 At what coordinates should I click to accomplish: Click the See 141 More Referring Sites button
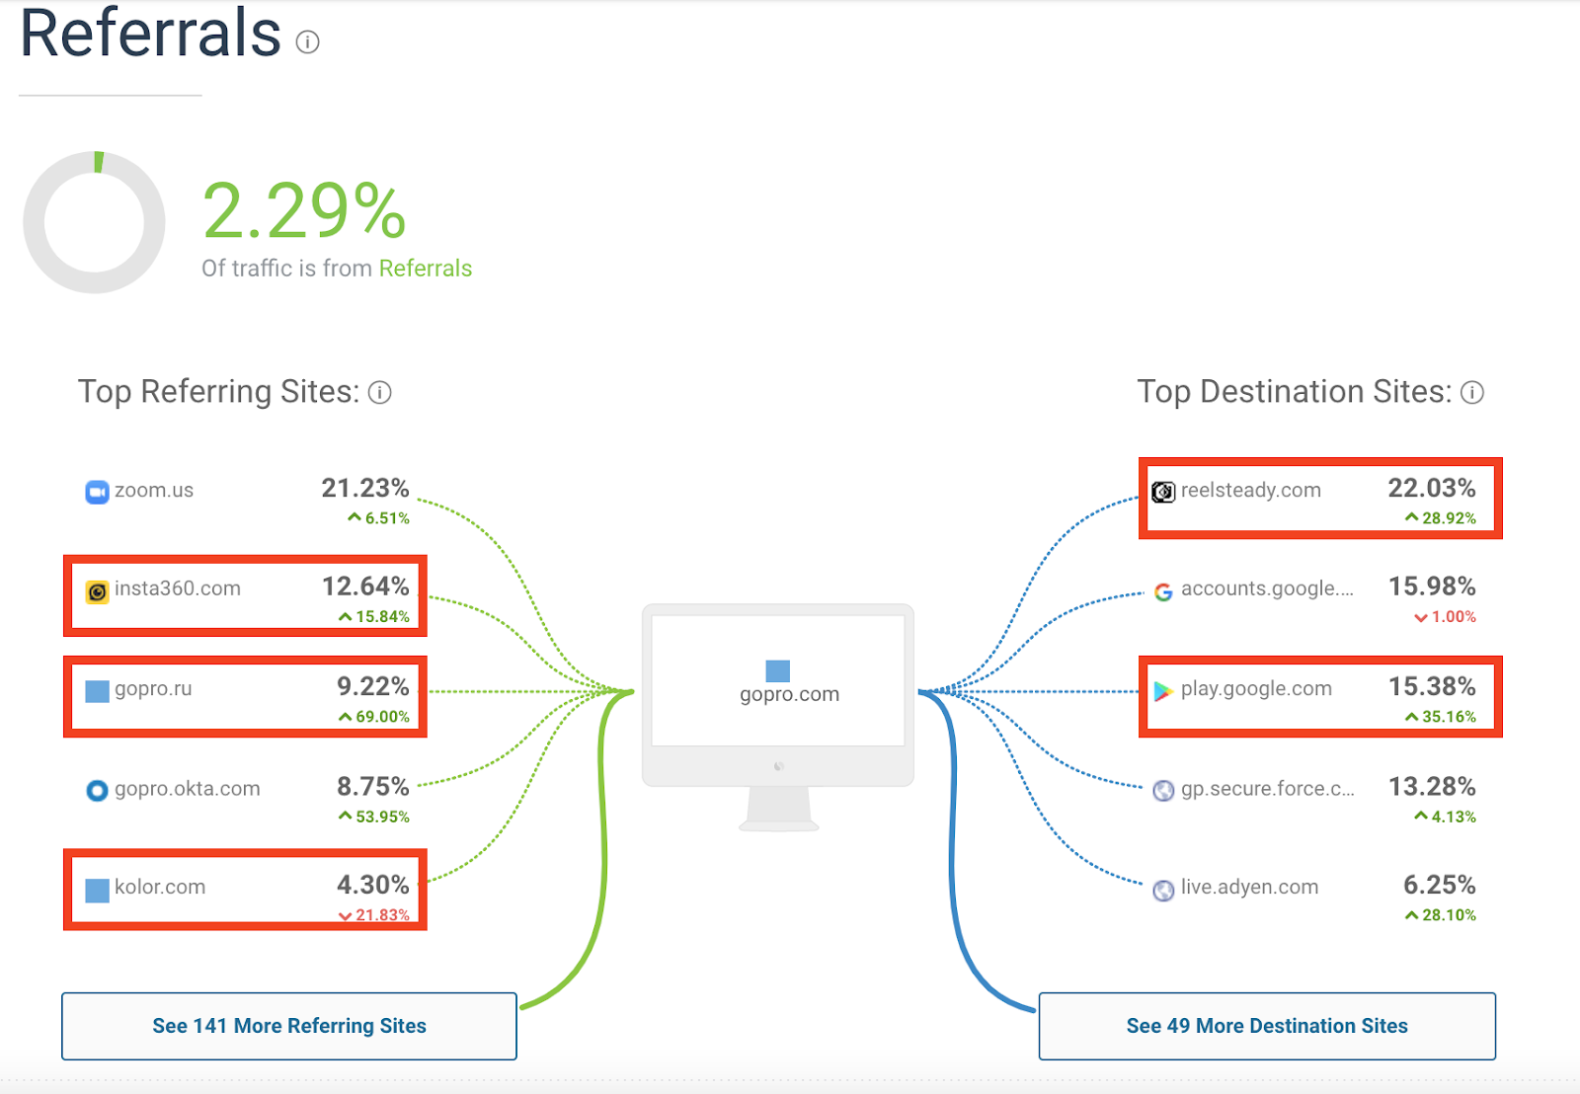click(x=289, y=1026)
